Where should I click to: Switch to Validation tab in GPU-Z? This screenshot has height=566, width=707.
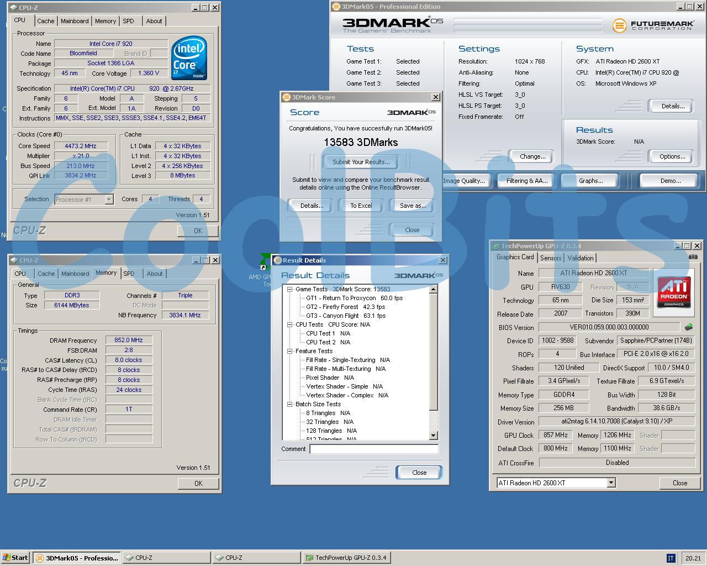click(581, 258)
